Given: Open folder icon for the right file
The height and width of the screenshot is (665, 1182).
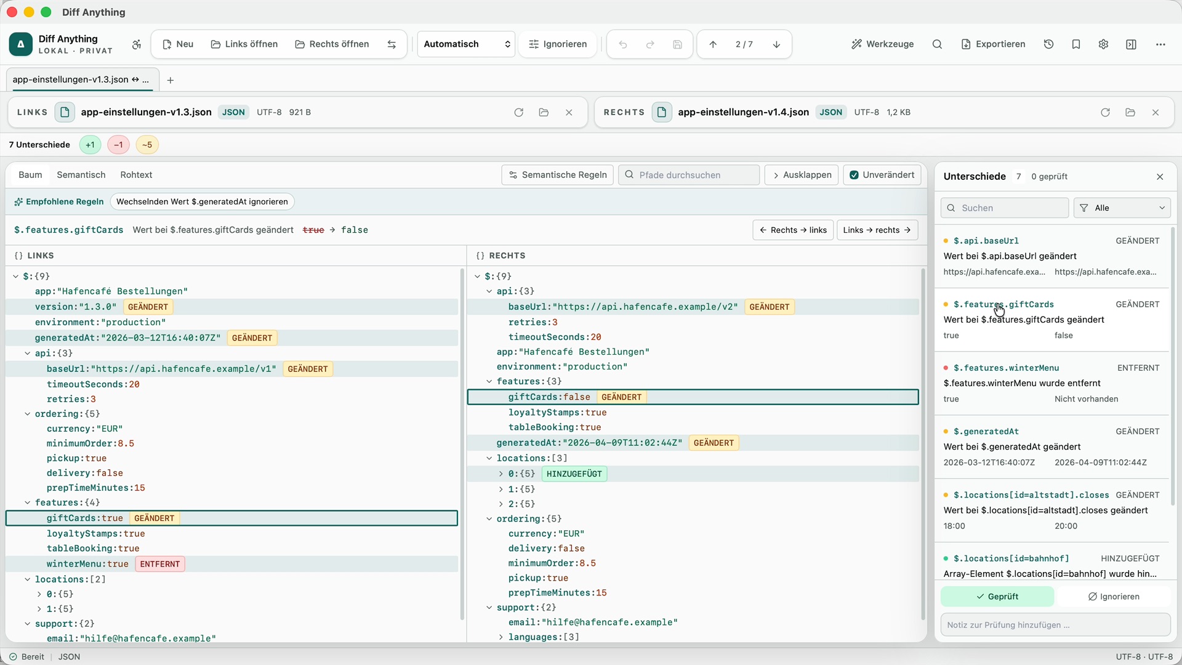Looking at the screenshot, I should click(1130, 112).
